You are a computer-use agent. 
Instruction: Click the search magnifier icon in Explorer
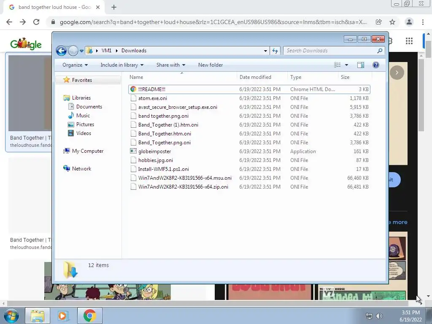[x=380, y=51]
